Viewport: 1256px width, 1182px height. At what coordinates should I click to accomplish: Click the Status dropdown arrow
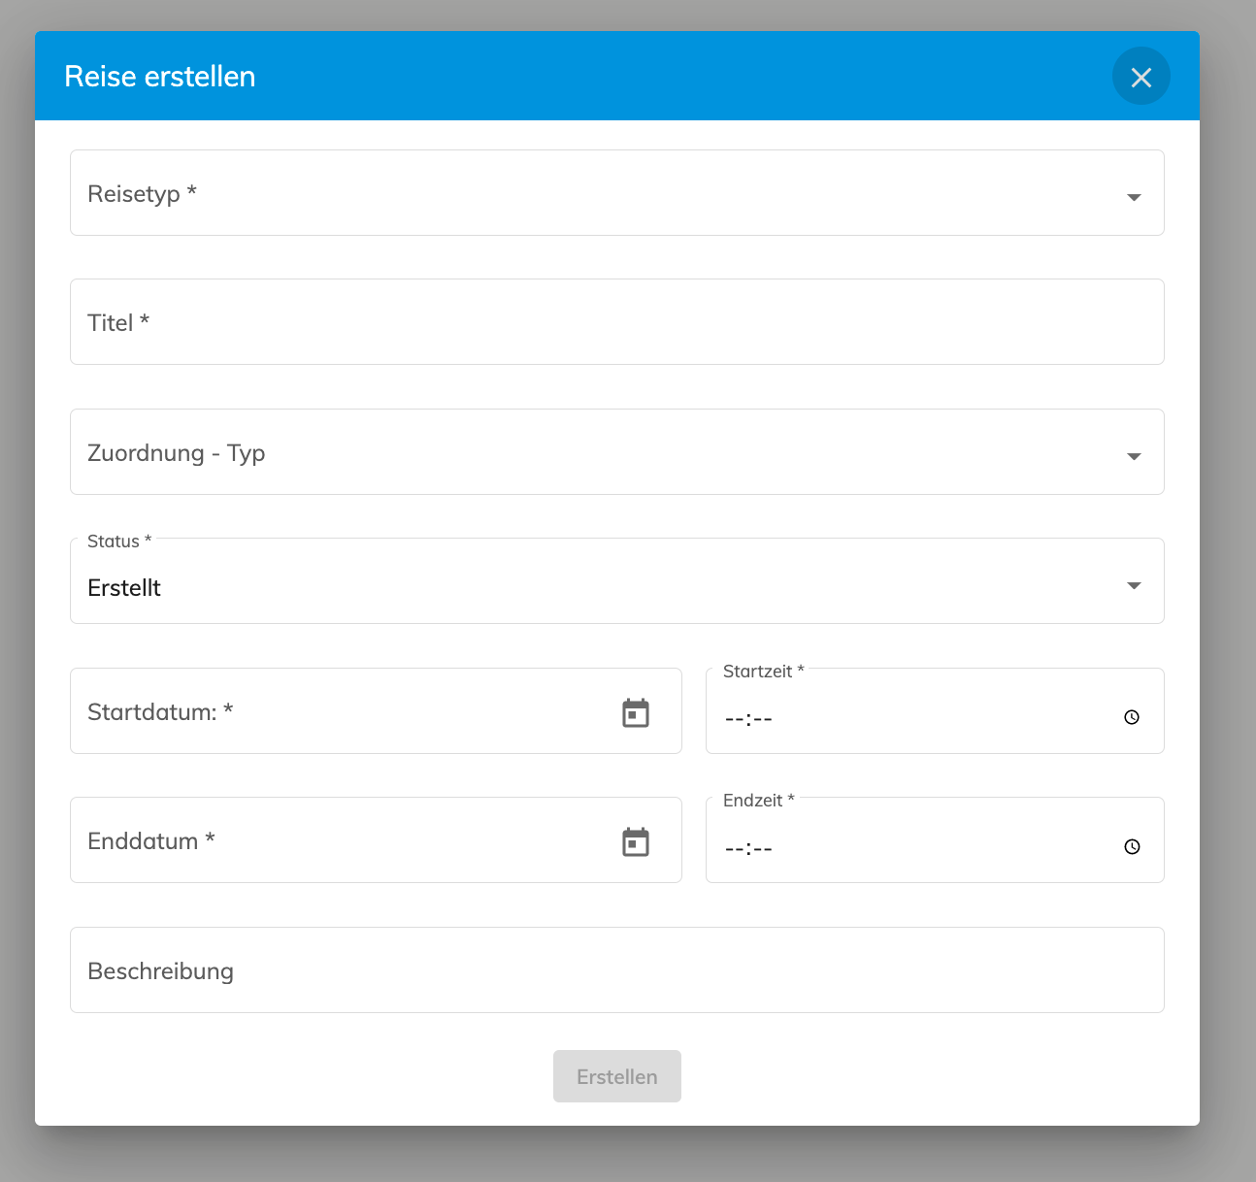click(x=1133, y=585)
